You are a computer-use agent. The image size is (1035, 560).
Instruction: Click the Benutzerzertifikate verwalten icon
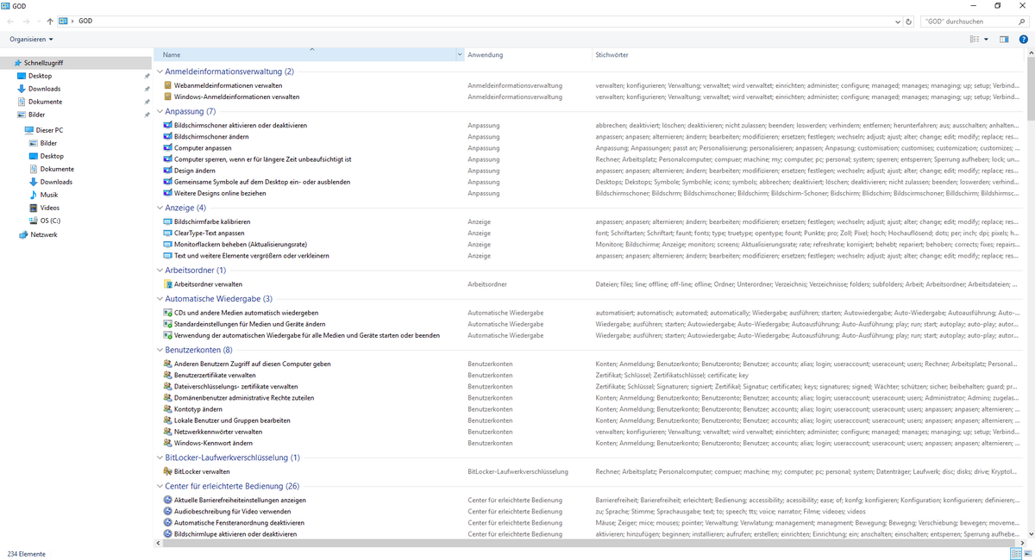click(167, 375)
